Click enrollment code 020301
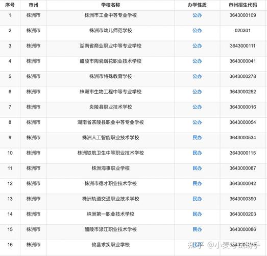This screenshot has height=256, width=267. [242, 31]
